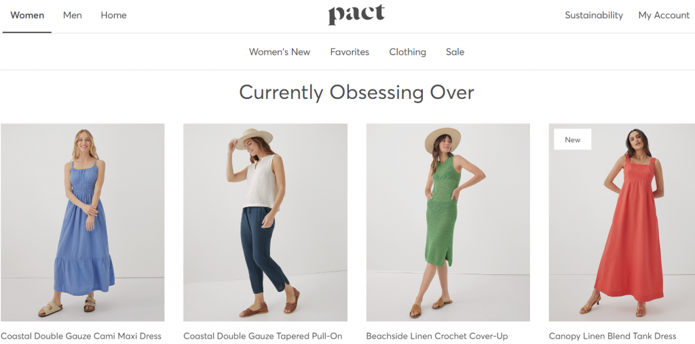Click the Currently Obsessing Over heading

[356, 93]
